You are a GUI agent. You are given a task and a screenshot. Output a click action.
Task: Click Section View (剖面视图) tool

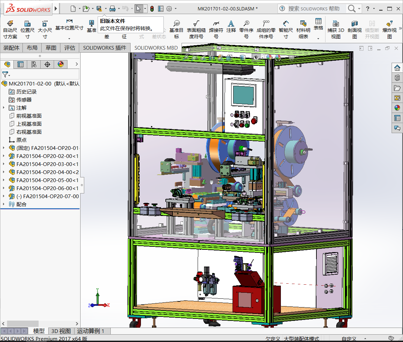(x=355, y=30)
